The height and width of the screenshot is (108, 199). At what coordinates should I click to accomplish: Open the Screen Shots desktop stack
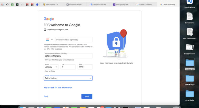tap(190, 48)
